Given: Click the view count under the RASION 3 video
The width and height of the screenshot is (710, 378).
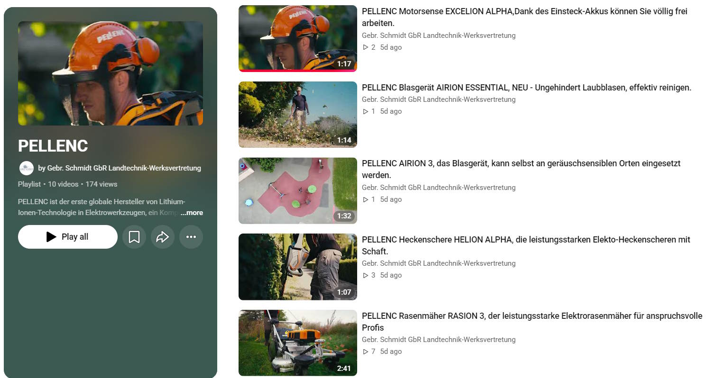Looking at the screenshot, I should click(x=369, y=351).
